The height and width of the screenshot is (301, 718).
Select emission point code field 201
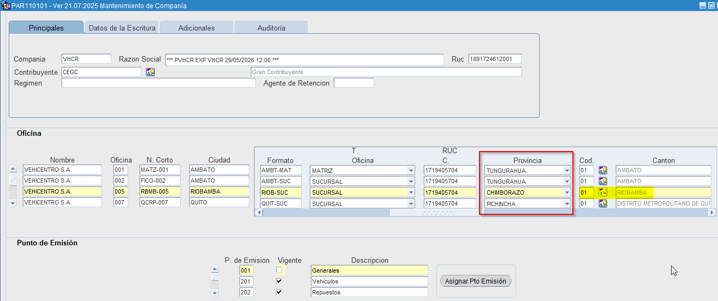[x=246, y=281]
